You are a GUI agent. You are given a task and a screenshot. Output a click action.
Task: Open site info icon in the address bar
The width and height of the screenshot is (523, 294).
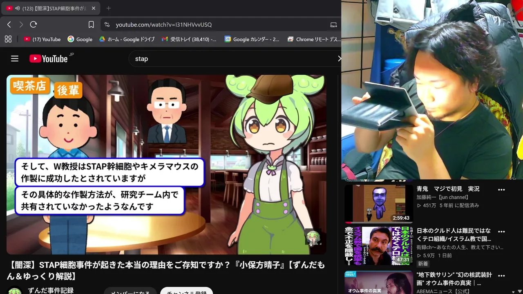pyautogui.click(x=107, y=24)
